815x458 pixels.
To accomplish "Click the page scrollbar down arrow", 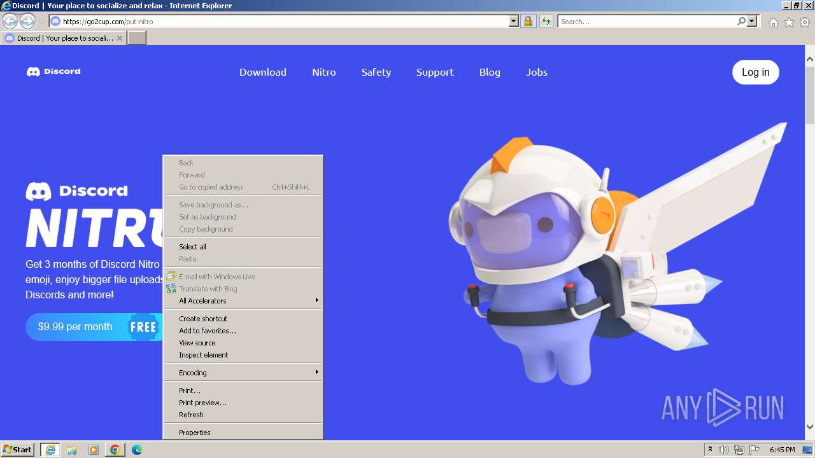I will pyautogui.click(x=810, y=427).
